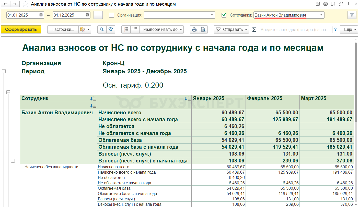Open calendar for end date 31.12.2025
The width and height of the screenshot is (359, 207).
click(87, 15)
